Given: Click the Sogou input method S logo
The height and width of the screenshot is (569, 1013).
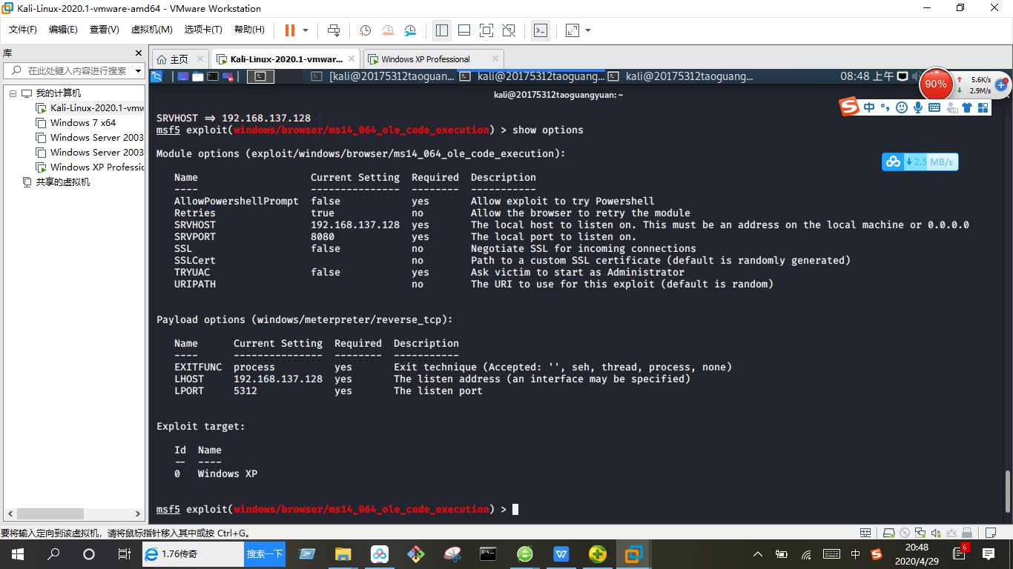Looking at the screenshot, I should tap(849, 107).
